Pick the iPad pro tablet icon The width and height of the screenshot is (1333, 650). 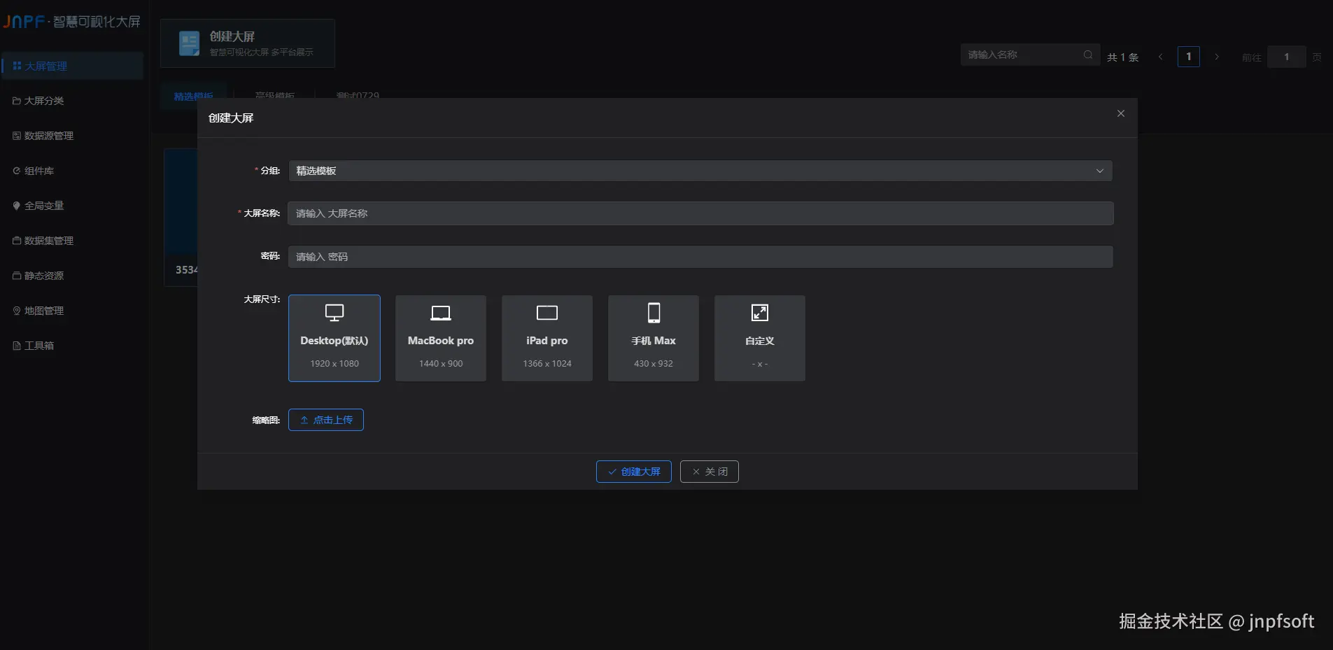tap(547, 313)
